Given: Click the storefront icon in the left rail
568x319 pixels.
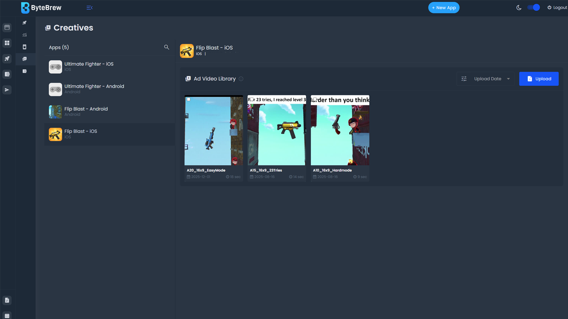Looking at the screenshot, I should [7, 28].
